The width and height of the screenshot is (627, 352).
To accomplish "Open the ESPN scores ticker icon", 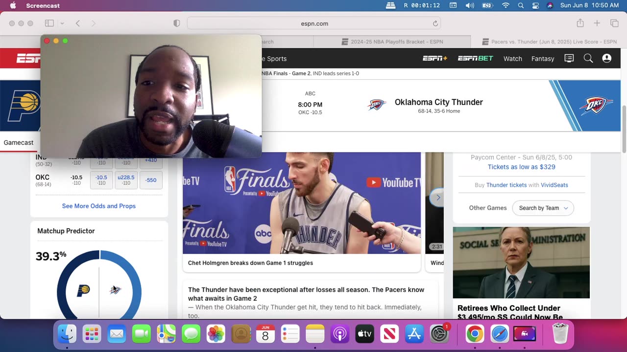I will 569,58.
